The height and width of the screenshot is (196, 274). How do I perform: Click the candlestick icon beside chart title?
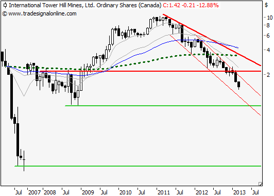5,5
